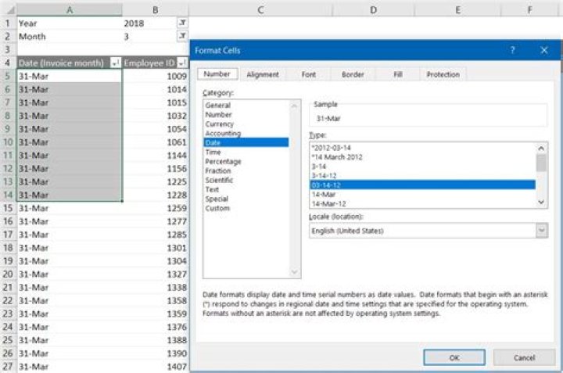Select Scientific category
Image resolution: width=563 pixels, height=373 pixels.
[246, 180]
